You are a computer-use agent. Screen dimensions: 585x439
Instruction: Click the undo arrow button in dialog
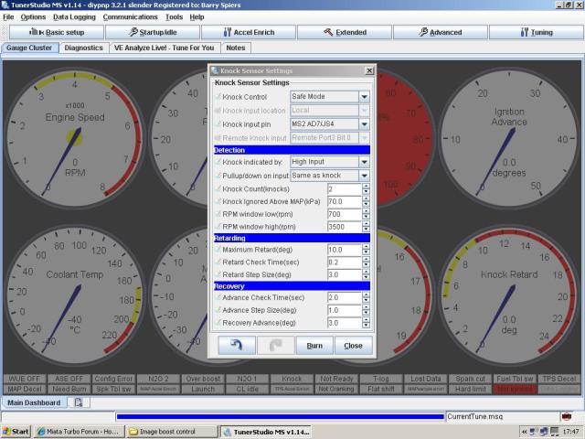(237, 346)
